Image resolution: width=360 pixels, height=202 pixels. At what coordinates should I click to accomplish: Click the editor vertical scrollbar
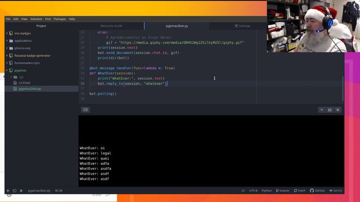pyautogui.click(x=343, y=88)
